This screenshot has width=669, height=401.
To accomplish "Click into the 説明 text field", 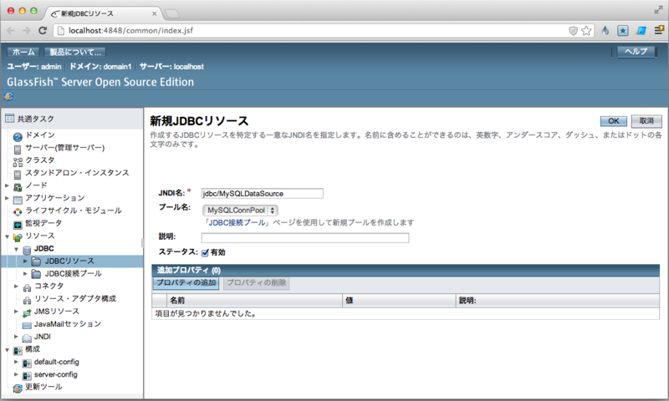I will (x=304, y=238).
